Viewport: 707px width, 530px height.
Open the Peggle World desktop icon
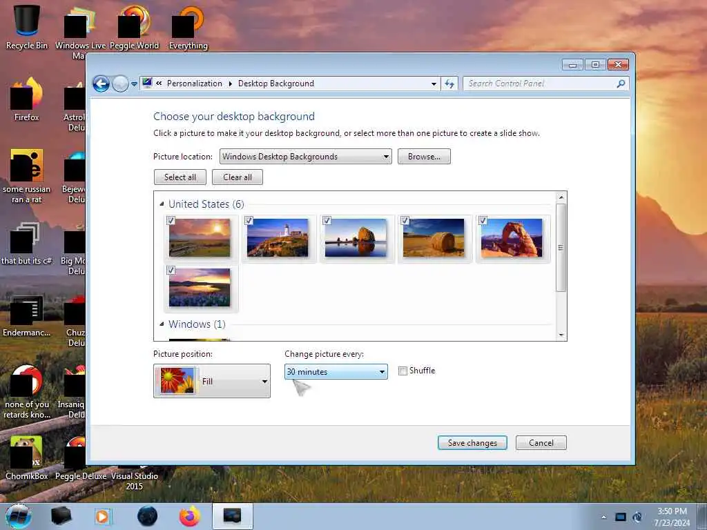[135, 27]
